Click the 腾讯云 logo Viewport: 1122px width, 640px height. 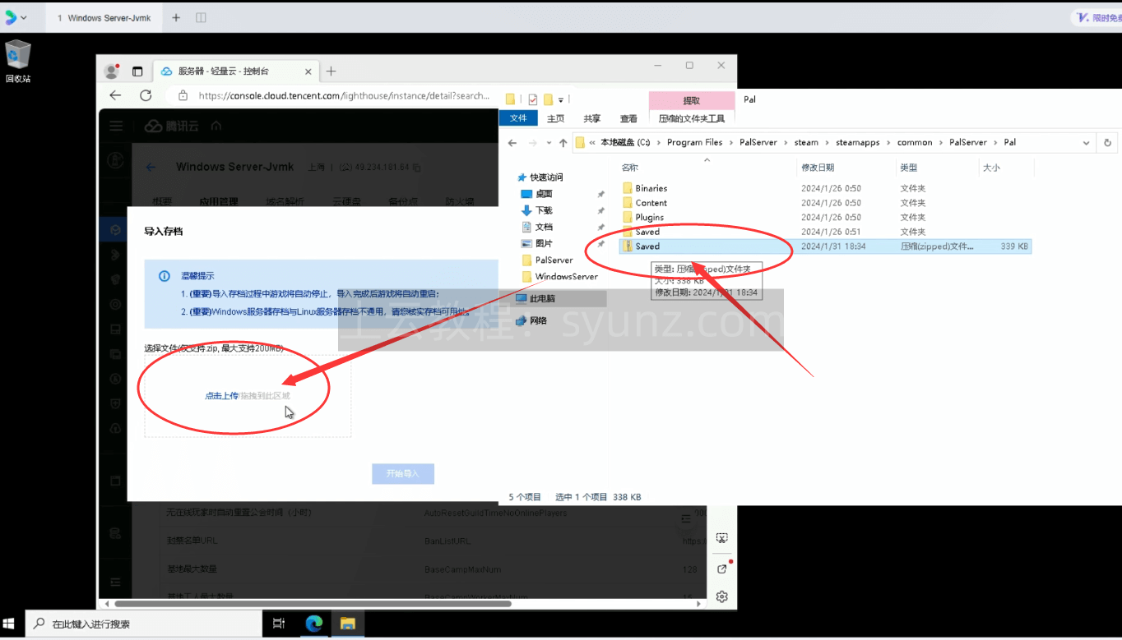[172, 126]
